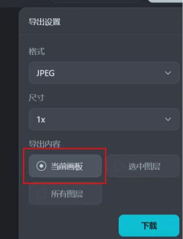Open the 1x size dropdown

tap(104, 119)
